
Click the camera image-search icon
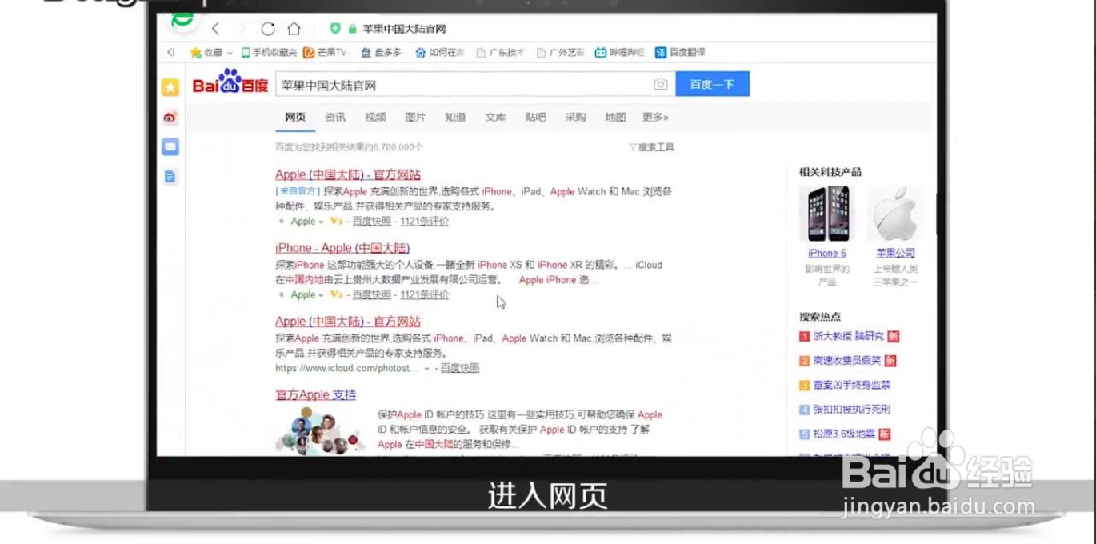pyautogui.click(x=661, y=84)
